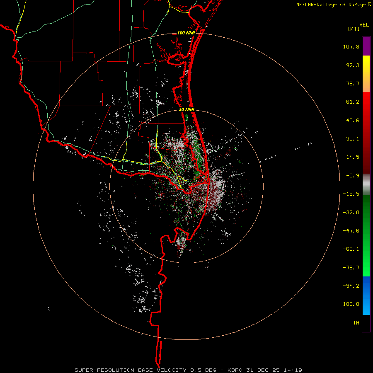This screenshot has width=373, height=373.
Task: Click the gray near-zero segment of color bar
Action: tap(366, 183)
